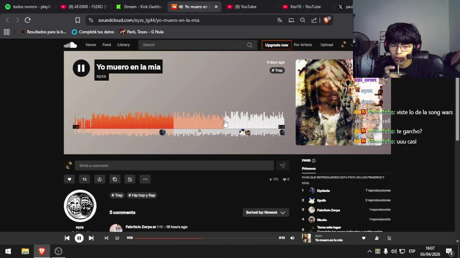Skip to the next track in player bar
The height and width of the screenshot is (258, 460).
(x=91, y=238)
